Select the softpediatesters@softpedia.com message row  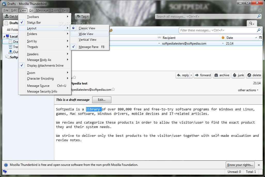[185, 43]
